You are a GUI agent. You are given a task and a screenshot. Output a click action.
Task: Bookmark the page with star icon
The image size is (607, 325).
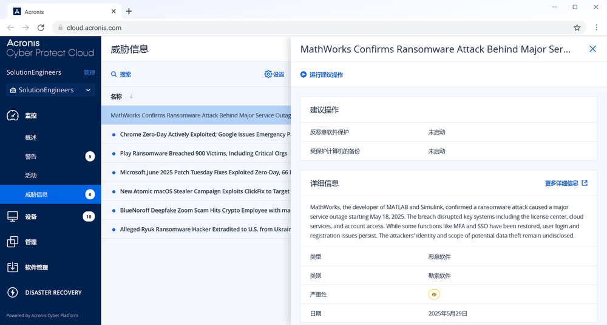tap(577, 27)
